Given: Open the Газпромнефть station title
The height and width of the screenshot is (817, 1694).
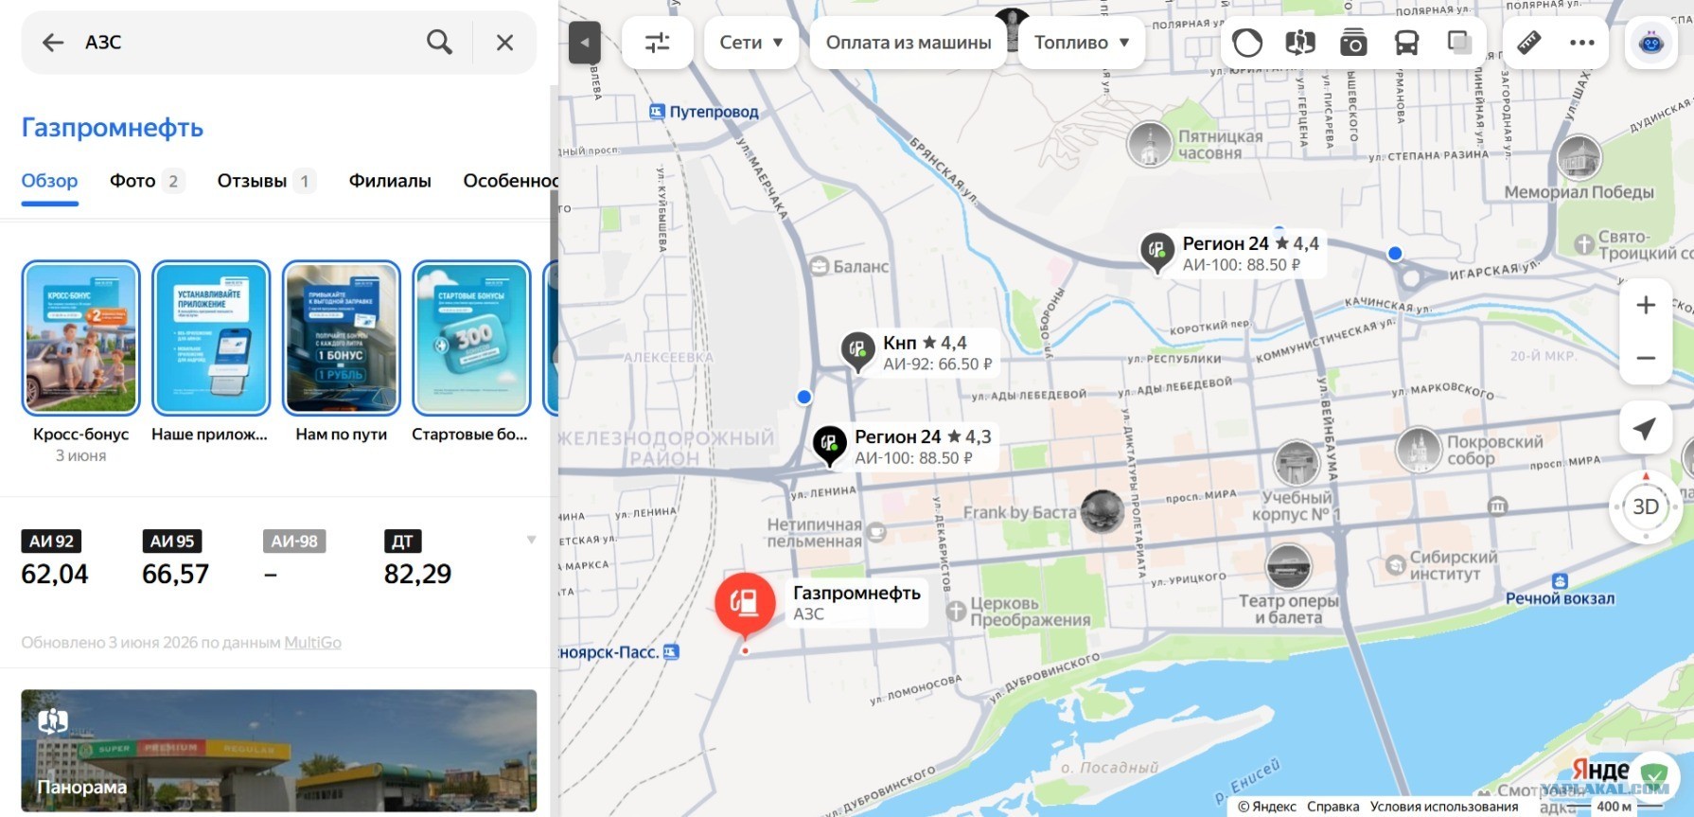Looking at the screenshot, I should click(x=113, y=128).
